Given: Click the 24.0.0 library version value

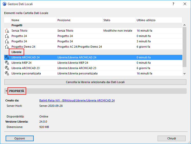Looking at the screenshot, I should [x=43, y=122].
